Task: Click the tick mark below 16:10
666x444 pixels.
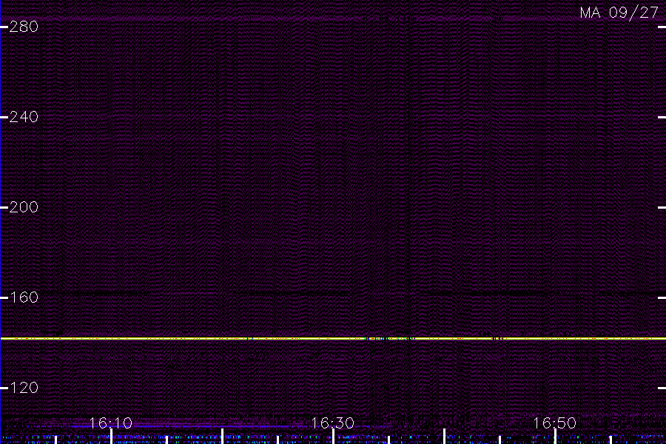Action: point(111,437)
